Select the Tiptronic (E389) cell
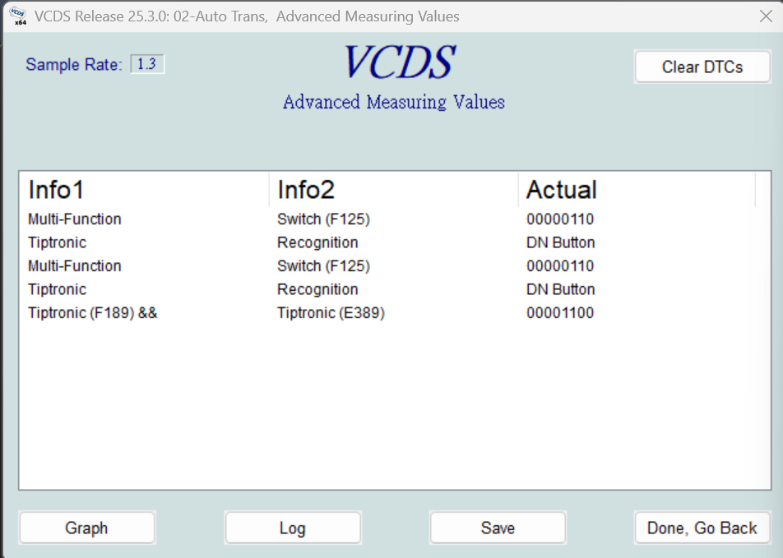This screenshot has width=783, height=558. coord(331,313)
